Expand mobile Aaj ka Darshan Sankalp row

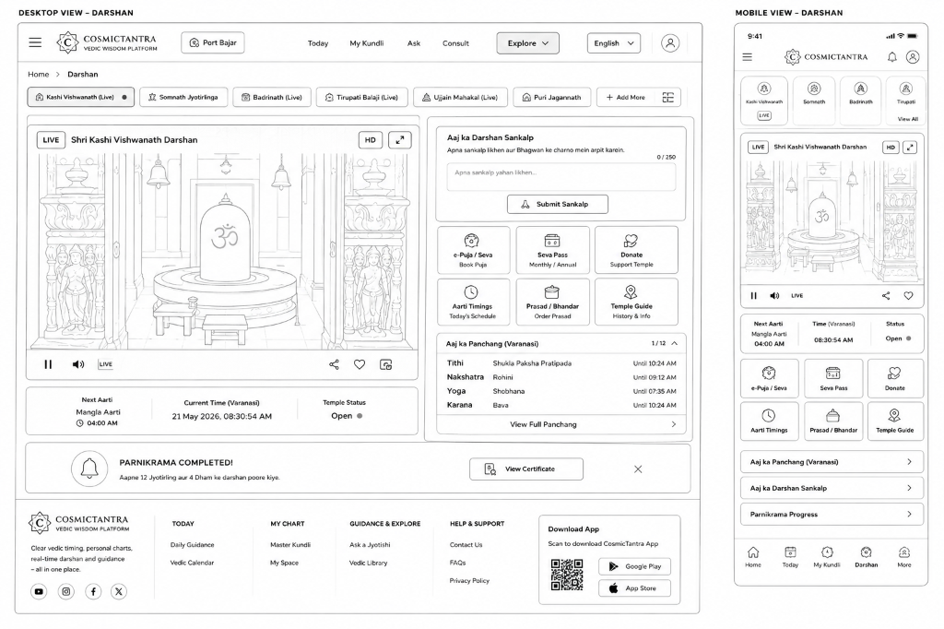click(832, 488)
